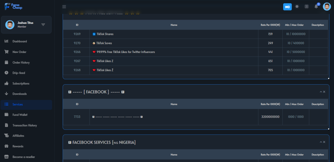This screenshot has height=162, width=334.
Task: Click service ID 7733
Action: point(77,117)
